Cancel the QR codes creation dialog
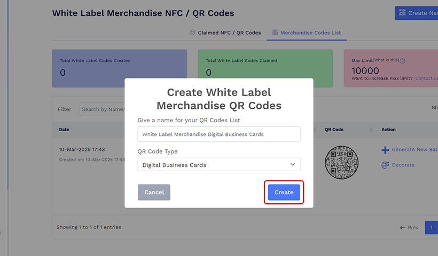The width and height of the screenshot is (438, 256). pos(154,193)
